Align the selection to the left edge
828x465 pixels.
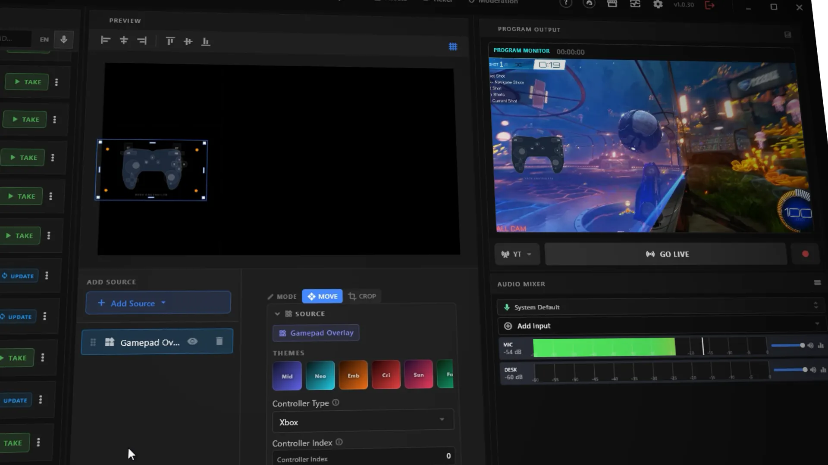pos(106,40)
